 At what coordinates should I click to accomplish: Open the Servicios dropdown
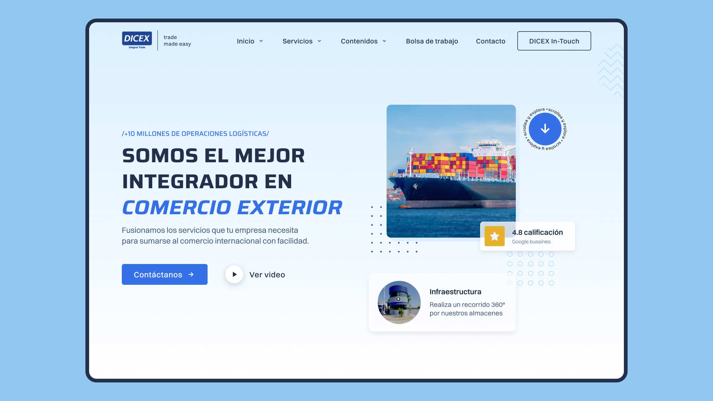coord(319,41)
